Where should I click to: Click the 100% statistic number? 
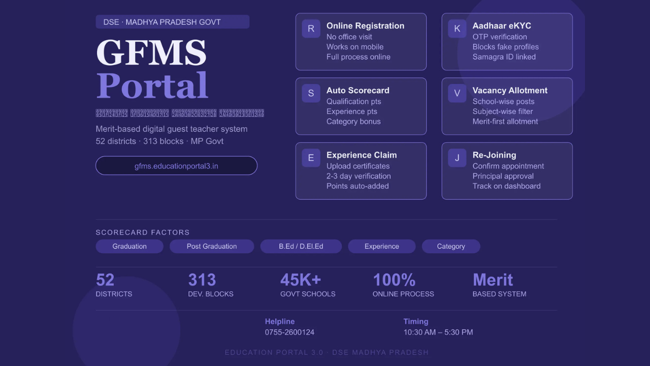tap(394, 280)
